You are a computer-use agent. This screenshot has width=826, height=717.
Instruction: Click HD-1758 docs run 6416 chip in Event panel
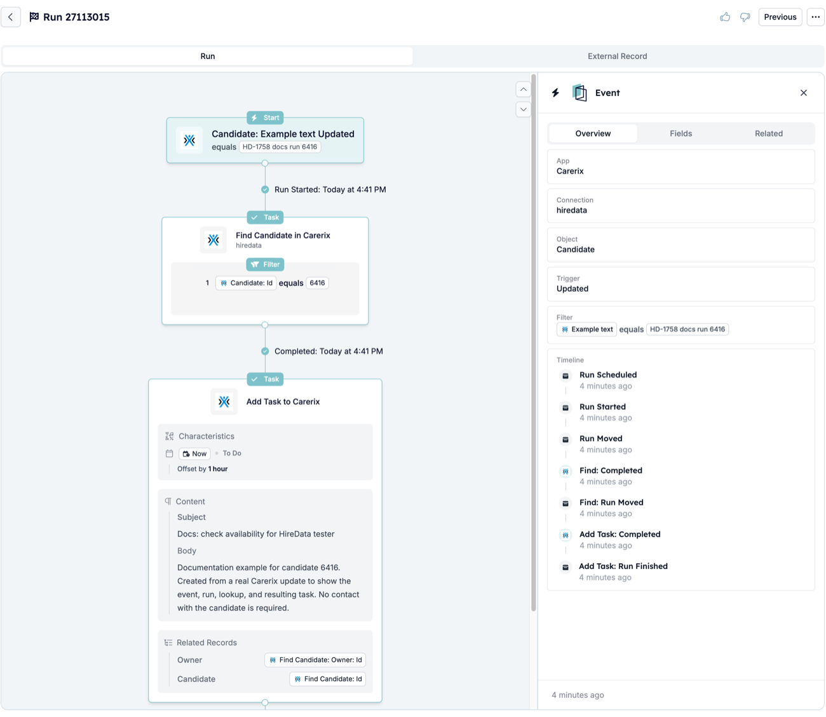[x=687, y=329]
